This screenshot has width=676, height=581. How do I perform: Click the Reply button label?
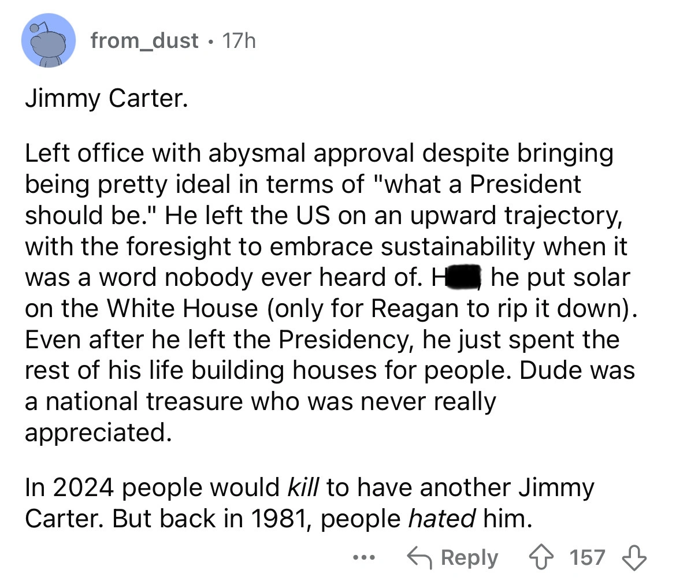[x=470, y=558]
